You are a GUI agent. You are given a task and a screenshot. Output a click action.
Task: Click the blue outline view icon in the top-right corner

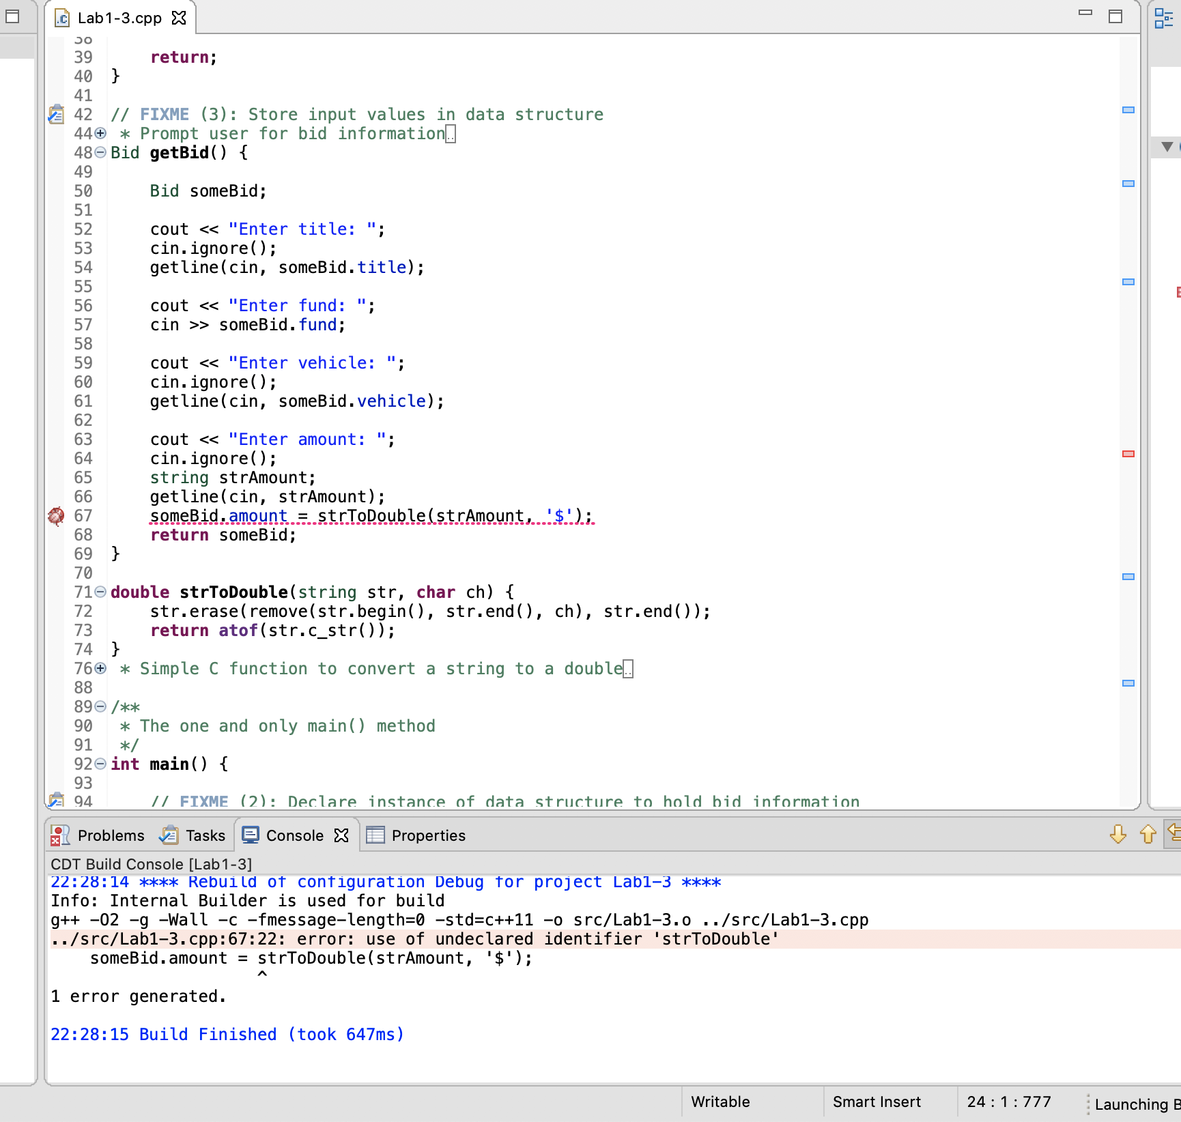tap(1165, 18)
